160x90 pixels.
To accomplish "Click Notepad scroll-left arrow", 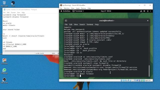I will point(3,51).
